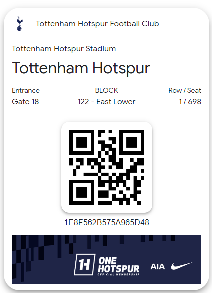Tap the QR code ticket barcode
Image resolution: width=212 pixels, height=293 pixels.
pos(107,167)
